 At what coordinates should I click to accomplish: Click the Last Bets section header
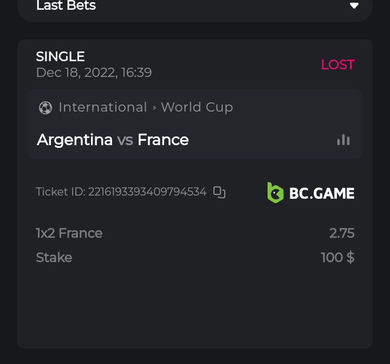click(x=66, y=6)
